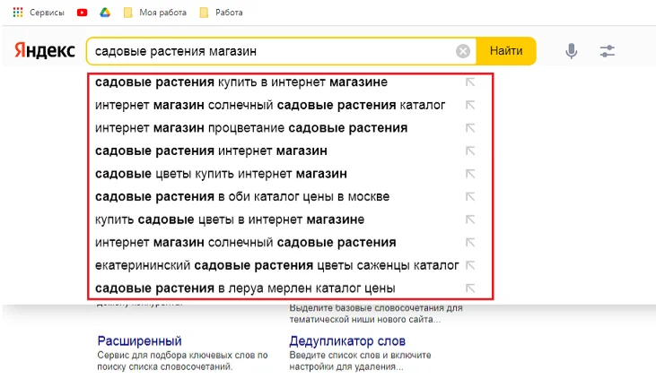Image resolution: width=656 pixels, height=379 pixels.
Task: Insert arrow for 'леруа мерлен каталог цены' suggestion
Action: point(470,289)
